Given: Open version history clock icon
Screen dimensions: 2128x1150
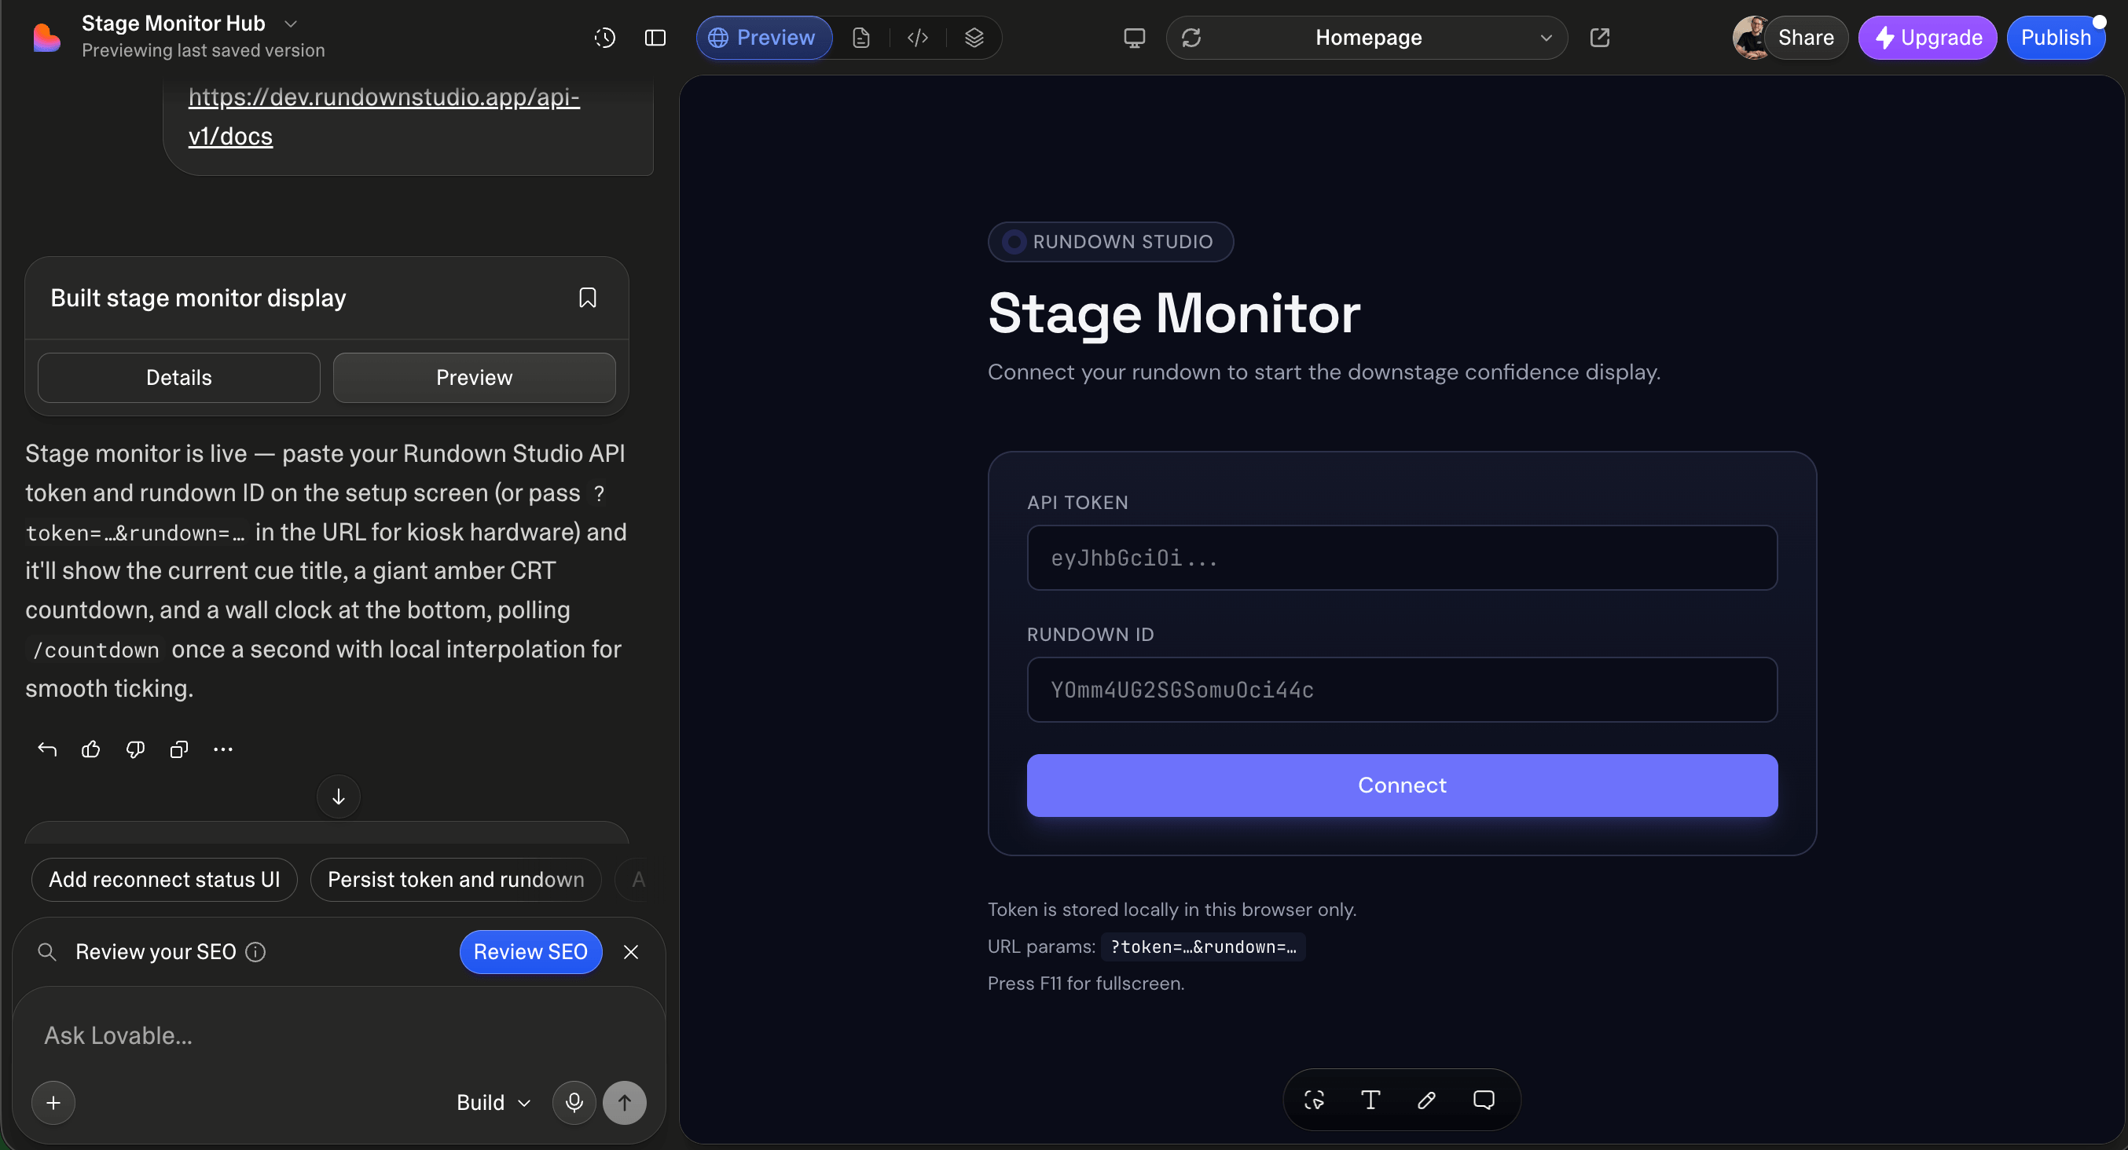Looking at the screenshot, I should coord(605,37).
